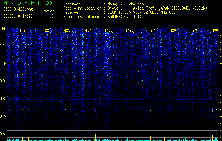Click the kHz axis unit label
Viewport: 222px width, 141px height.
3,29
